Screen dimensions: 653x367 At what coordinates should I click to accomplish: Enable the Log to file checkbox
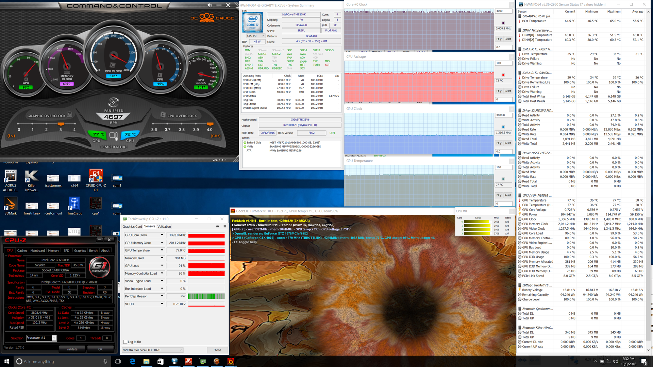click(x=125, y=342)
